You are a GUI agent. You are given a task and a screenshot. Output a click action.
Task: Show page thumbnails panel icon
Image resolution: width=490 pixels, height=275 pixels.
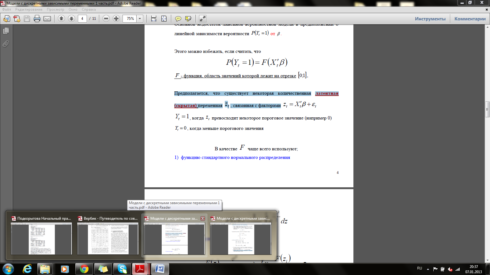(x=6, y=31)
